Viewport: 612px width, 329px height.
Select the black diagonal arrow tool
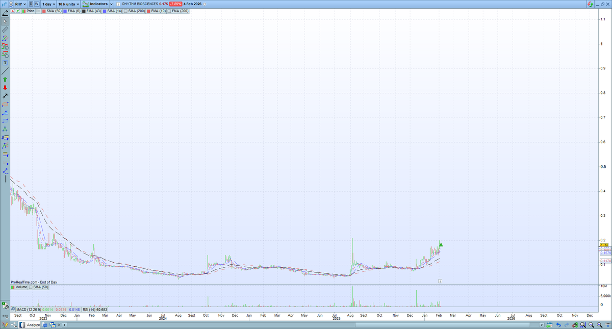click(x=5, y=96)
